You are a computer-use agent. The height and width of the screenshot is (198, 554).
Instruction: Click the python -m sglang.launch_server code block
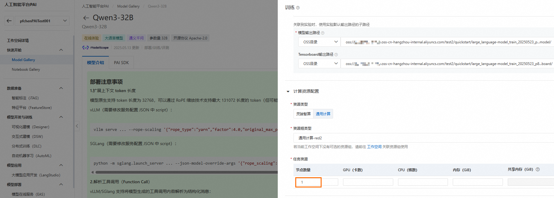tap(184, 163)
